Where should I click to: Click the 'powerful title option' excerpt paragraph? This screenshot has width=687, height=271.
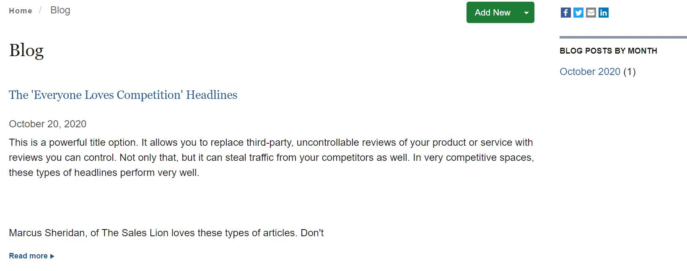(271, 157)
